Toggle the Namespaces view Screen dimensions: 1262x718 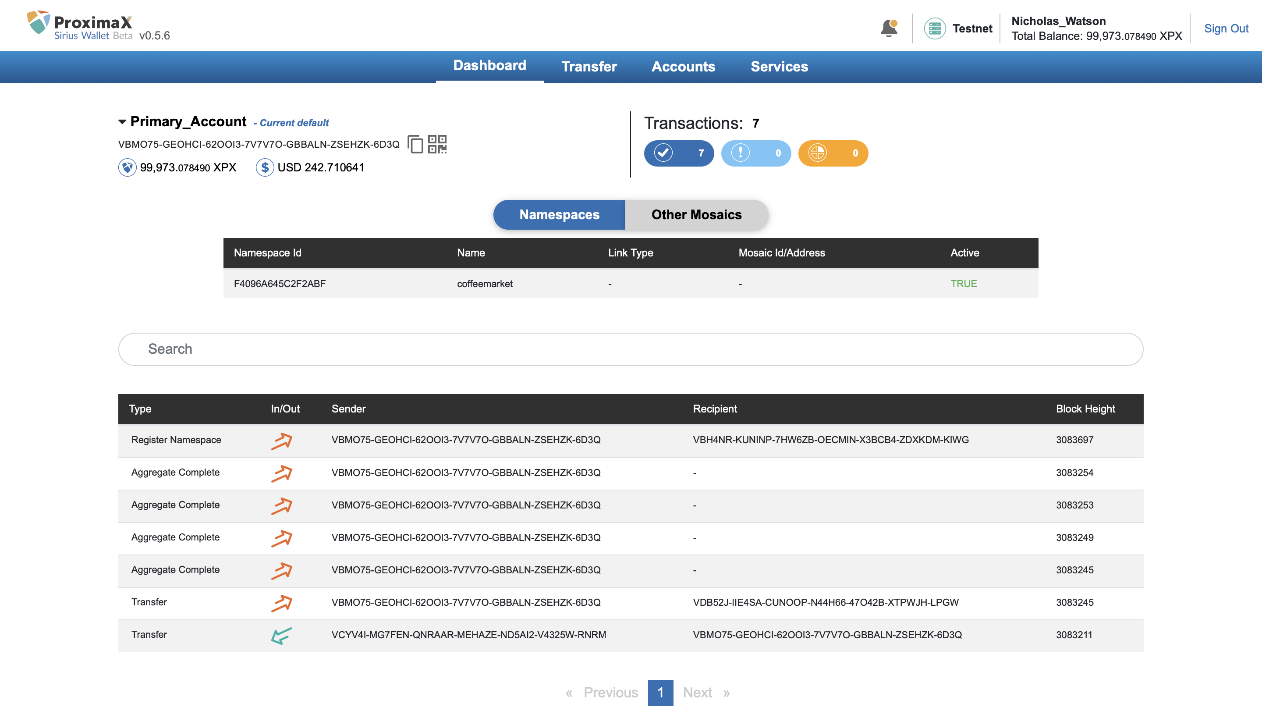[559, 214]
